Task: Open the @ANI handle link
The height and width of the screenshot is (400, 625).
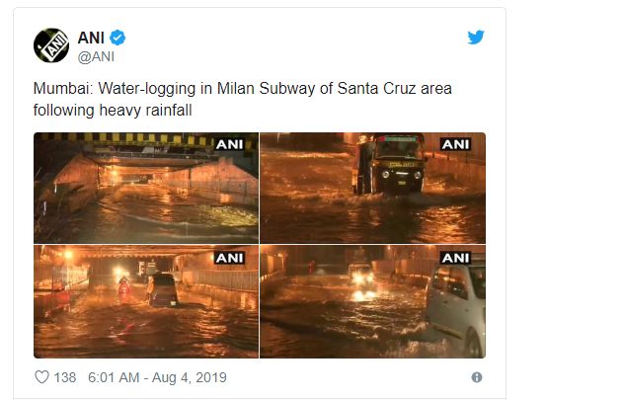Action: [96, 56]
